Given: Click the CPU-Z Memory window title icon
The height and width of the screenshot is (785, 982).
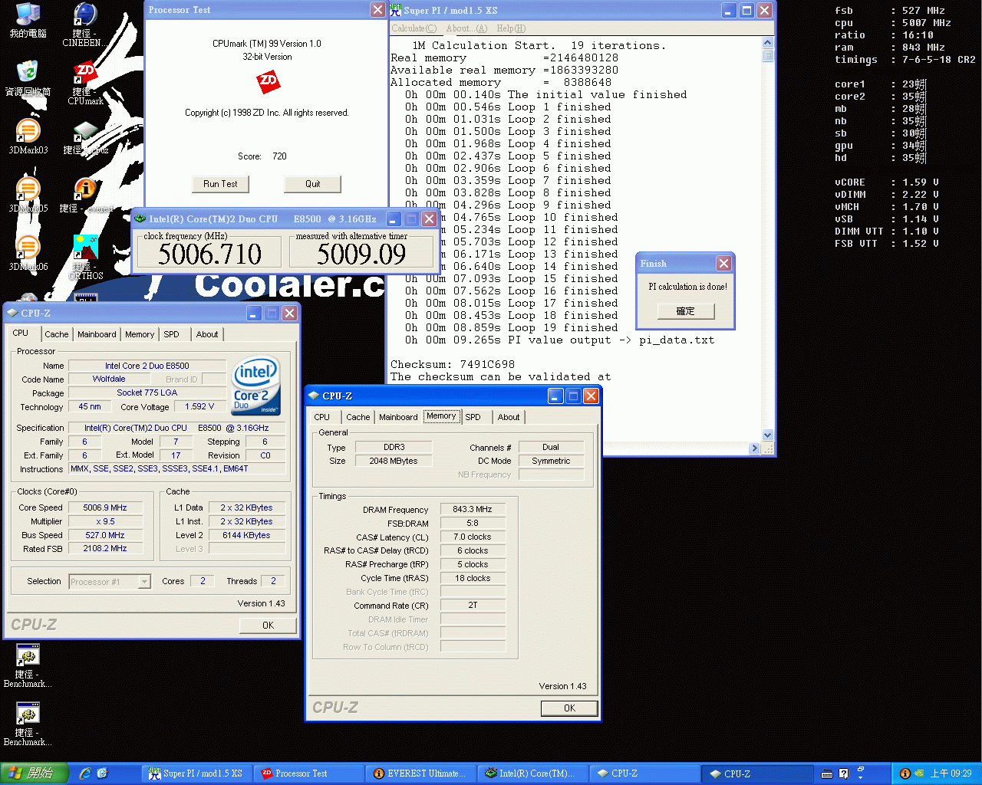Looking at the screenshot, I should [x=314, y=396].
